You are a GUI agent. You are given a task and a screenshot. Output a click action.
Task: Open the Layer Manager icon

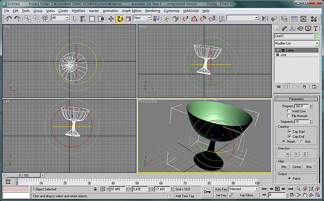click(x=285, y=19)
